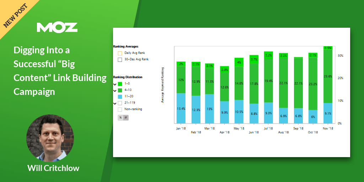Enable the 21-119 ranking checkbox
The height and width of the screenshot is (182, 364).
120,103
